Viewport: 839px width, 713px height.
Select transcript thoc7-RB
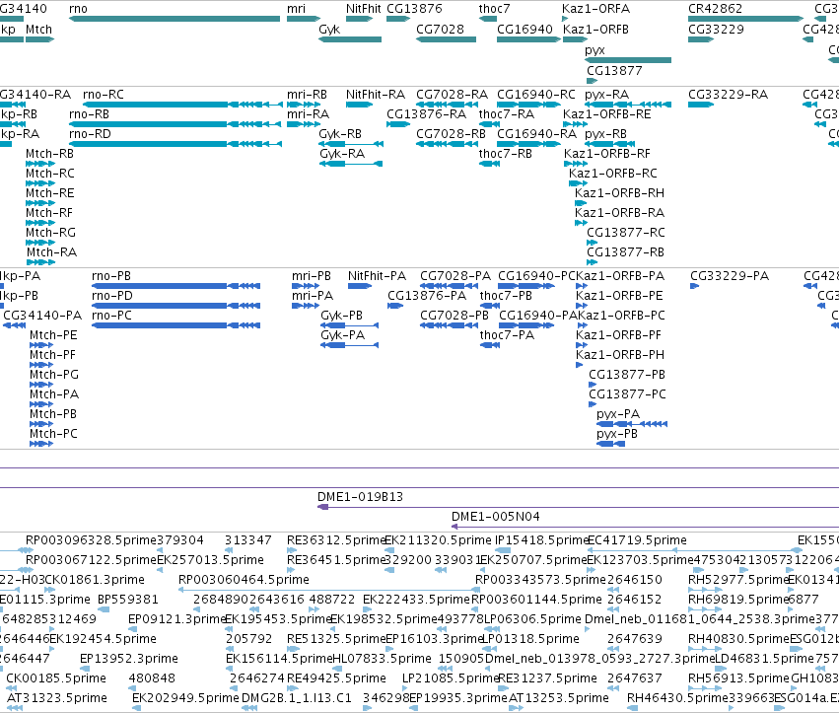point(505,154)
